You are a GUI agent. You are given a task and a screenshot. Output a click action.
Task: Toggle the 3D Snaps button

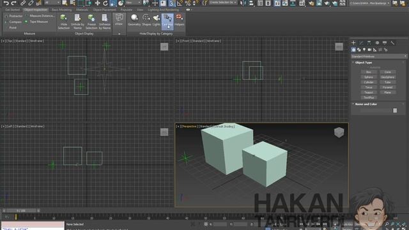171,3
